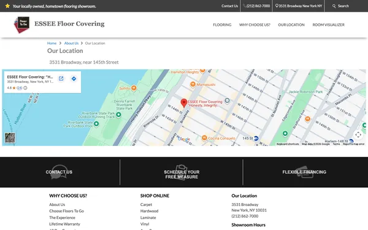Open The Experience footer link

coord(62,218)
